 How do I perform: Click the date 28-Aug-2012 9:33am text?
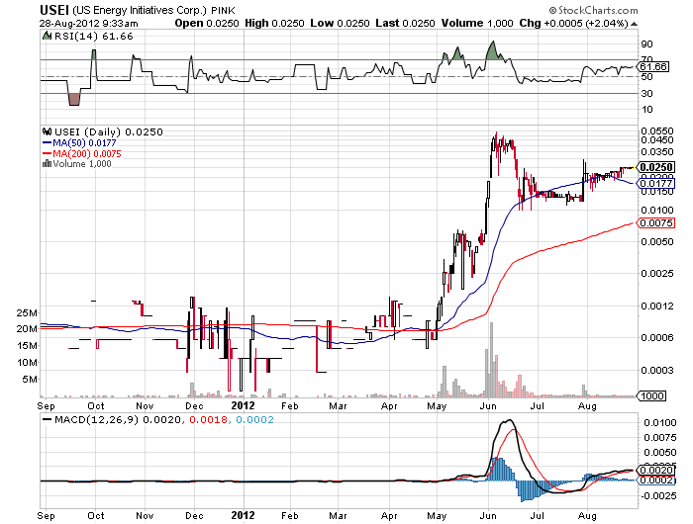[89, 24]
